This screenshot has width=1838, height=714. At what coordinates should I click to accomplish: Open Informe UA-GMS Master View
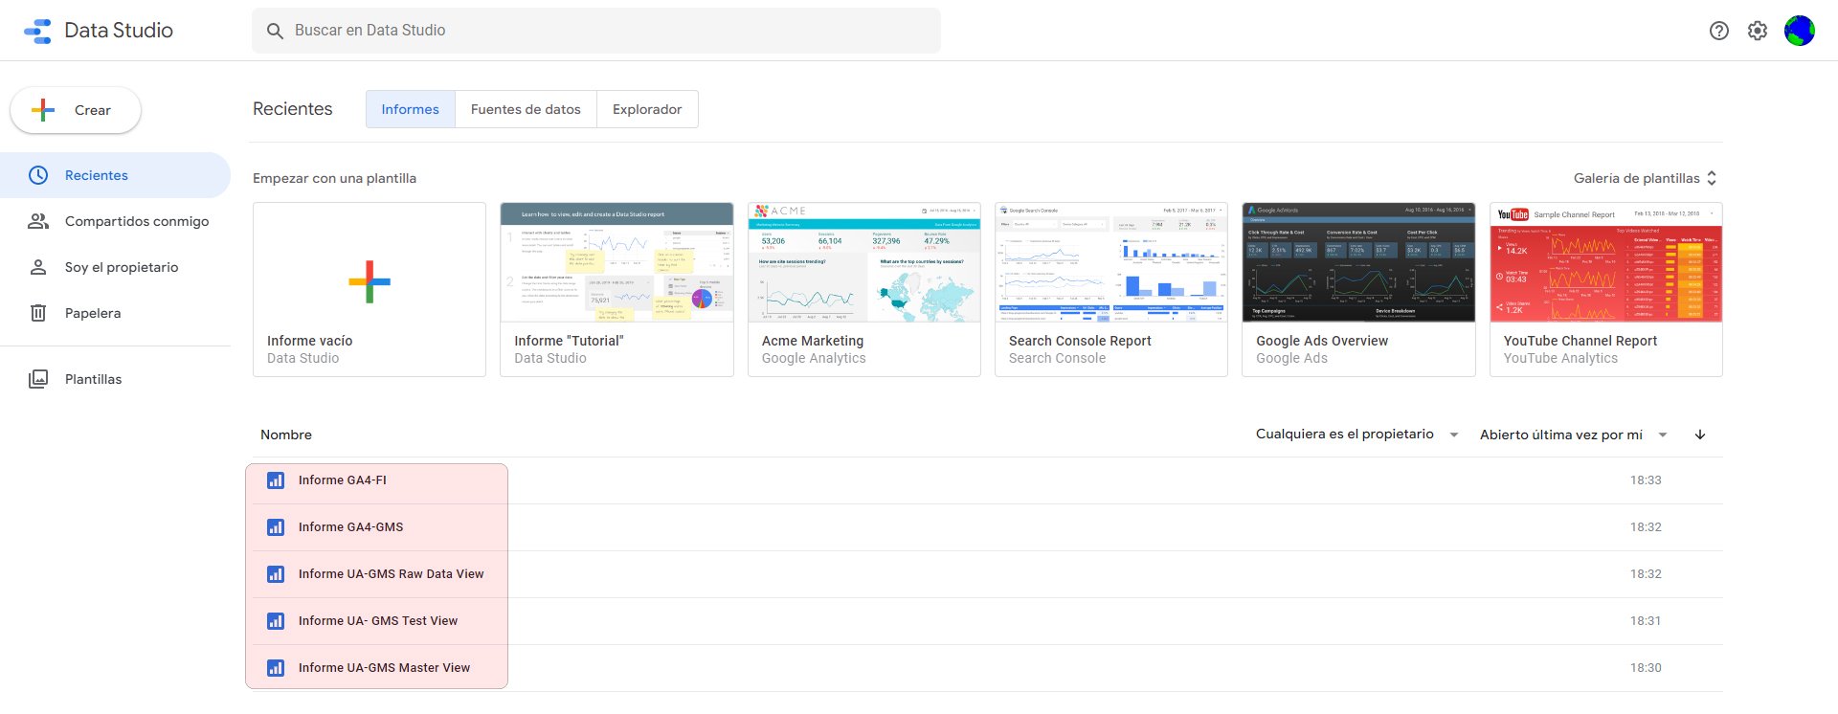coord(384,668)
